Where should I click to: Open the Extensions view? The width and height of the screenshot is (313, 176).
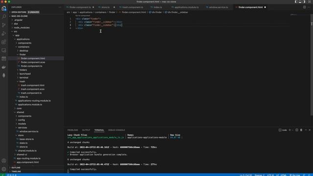pos(4,42)
